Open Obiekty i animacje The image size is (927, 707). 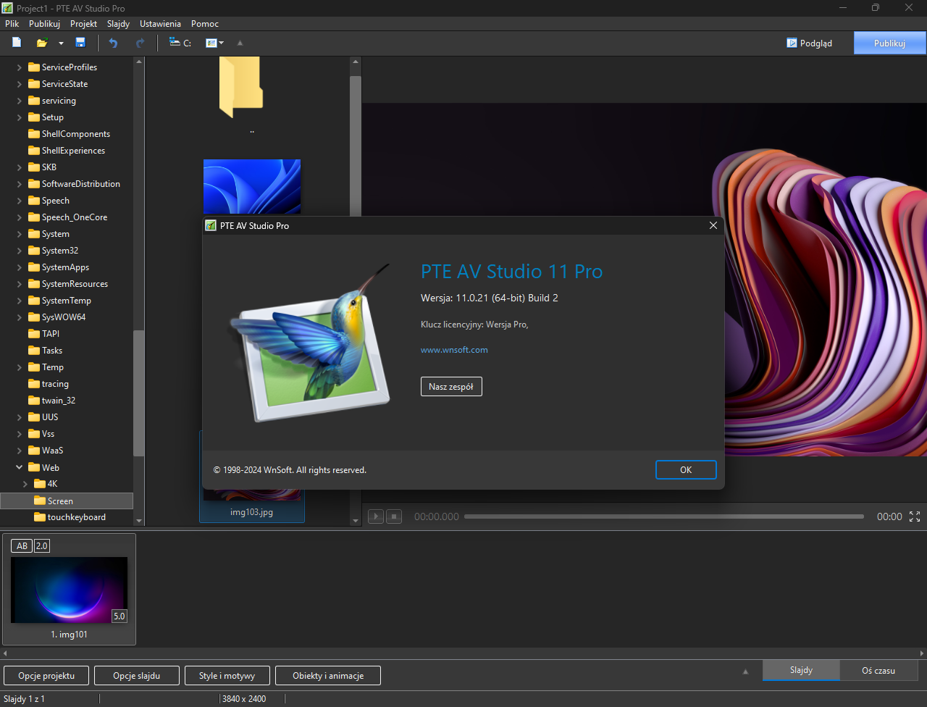click(x=328, y=676)
